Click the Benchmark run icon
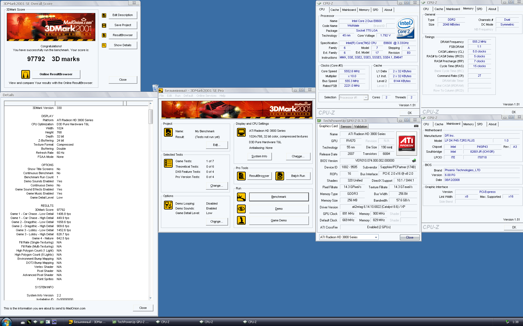Image resolution: width=523 pixels, height=326 pixels. point(241,197)
